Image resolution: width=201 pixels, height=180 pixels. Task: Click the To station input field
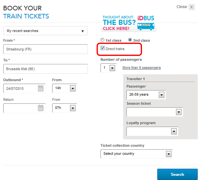coord(45,69)
